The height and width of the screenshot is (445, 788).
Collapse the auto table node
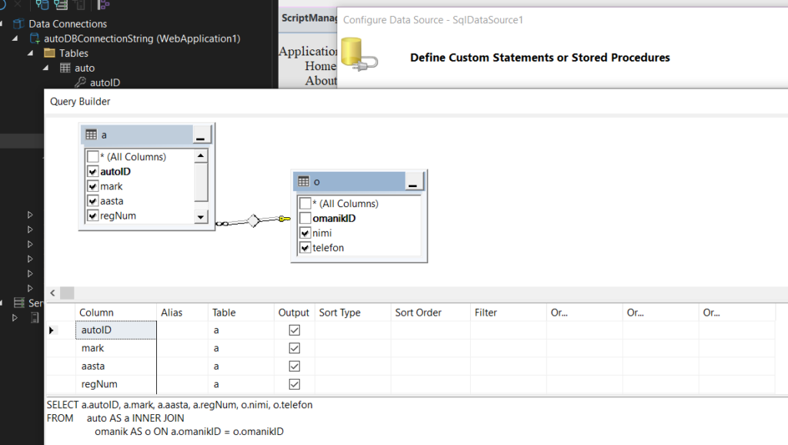point(45,68)
